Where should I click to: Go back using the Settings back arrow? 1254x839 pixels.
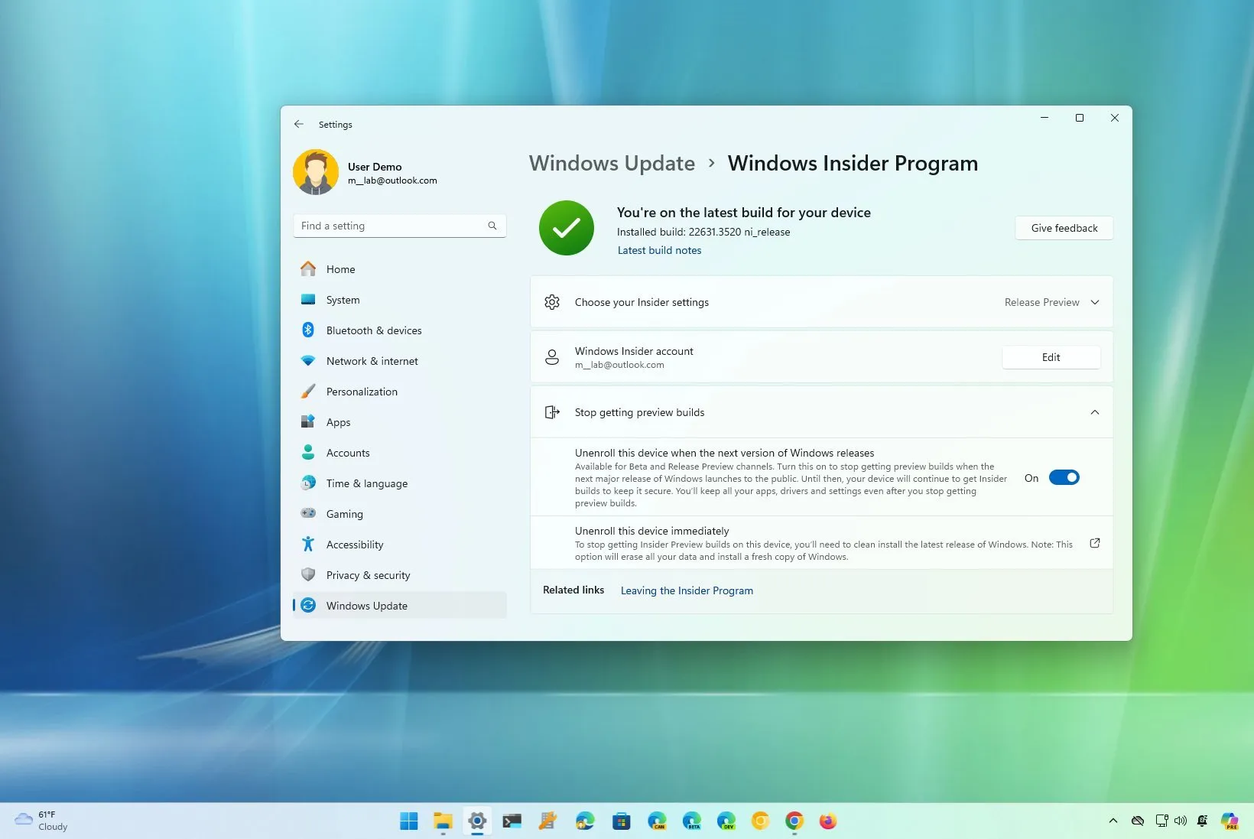pos(299,124)
